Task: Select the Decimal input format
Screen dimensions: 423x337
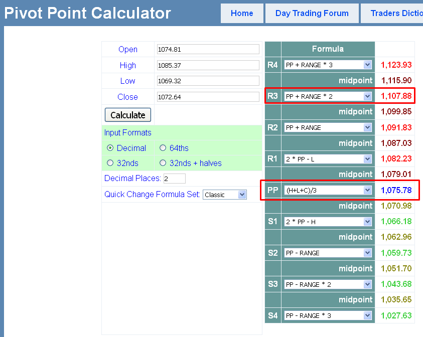Action: [110, 148]
